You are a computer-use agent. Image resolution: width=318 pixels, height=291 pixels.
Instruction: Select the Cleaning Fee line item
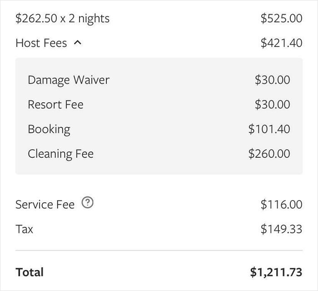(60, 154)
